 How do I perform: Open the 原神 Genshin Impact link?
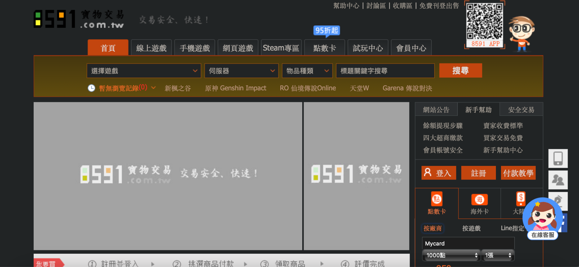[x=236, y=88]
